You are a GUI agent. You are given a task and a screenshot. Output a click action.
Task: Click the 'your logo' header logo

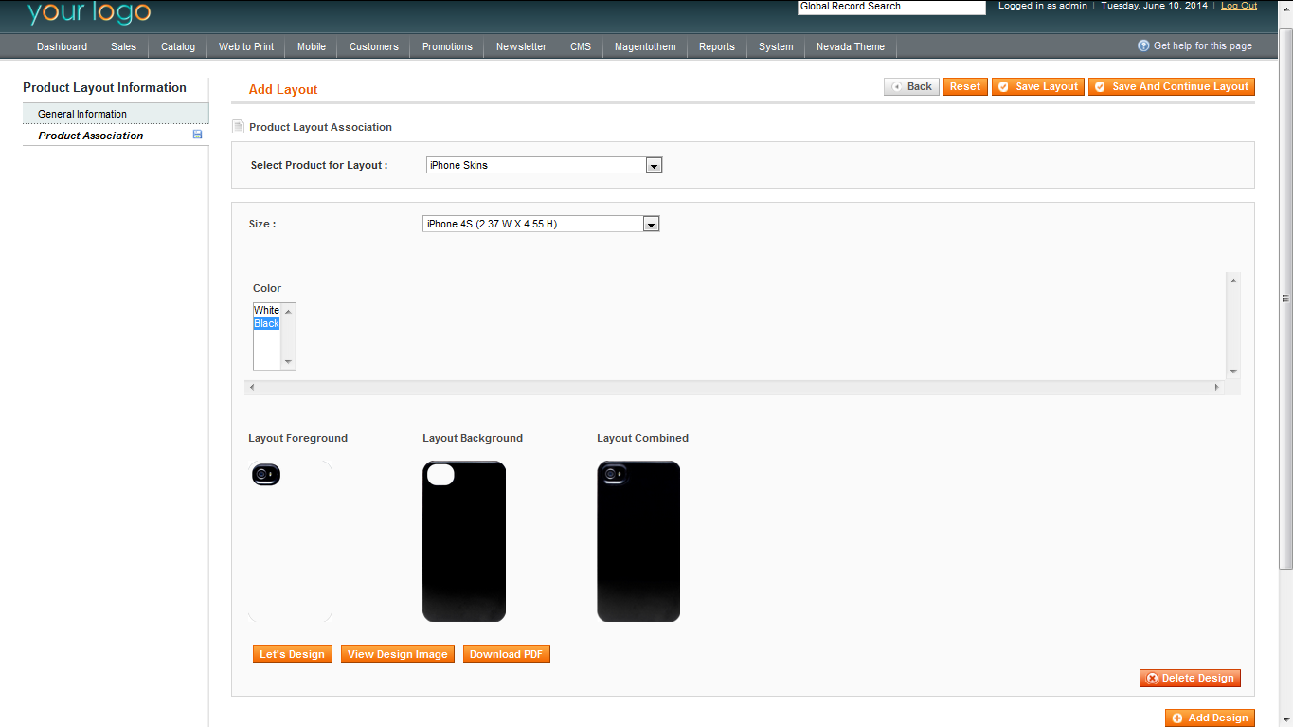(89, 12)
